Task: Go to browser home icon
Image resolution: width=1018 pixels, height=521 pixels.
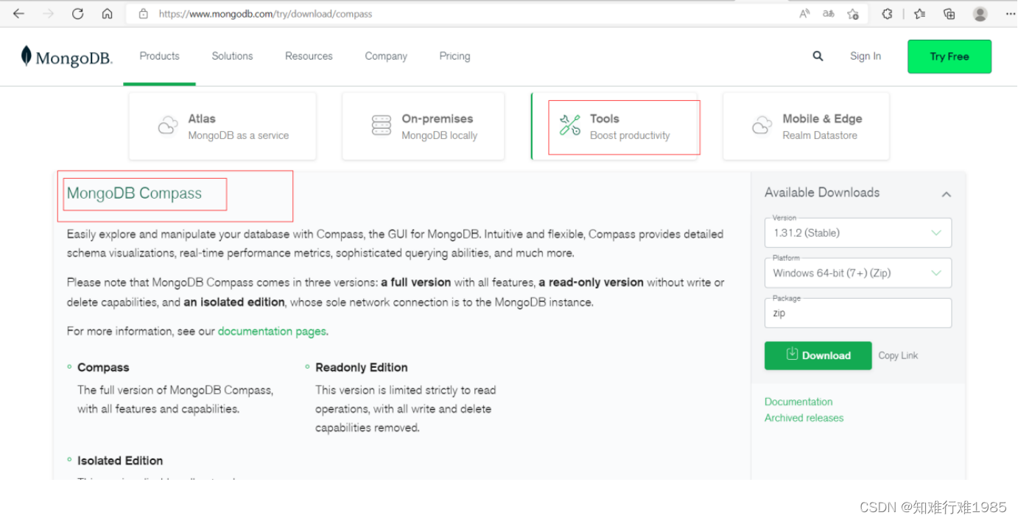Action: point(107,14)
